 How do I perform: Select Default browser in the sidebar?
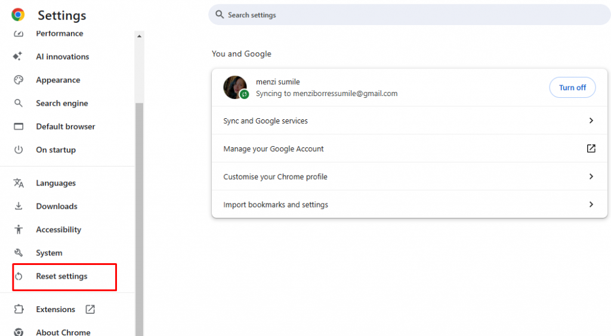66,127
